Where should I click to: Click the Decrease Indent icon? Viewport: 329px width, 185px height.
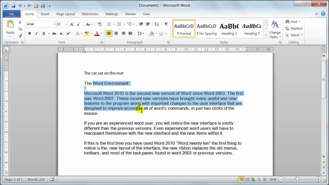(141, 24)
